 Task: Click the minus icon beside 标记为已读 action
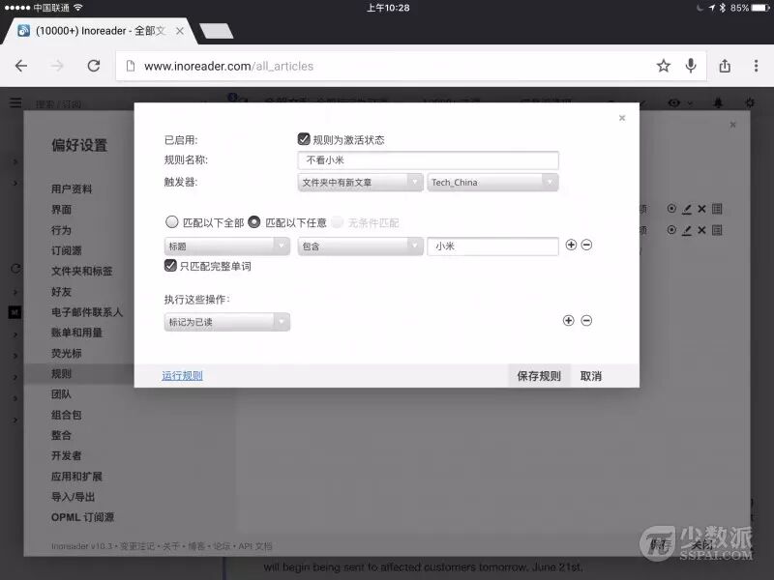point(586,320)
